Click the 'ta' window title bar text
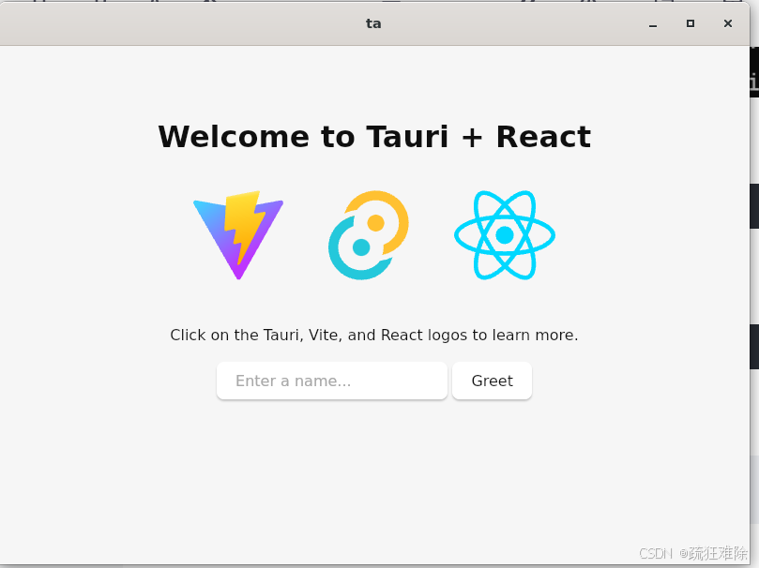Image resolution: width=759 pixels, height=568 pixels. click(373, 23)
